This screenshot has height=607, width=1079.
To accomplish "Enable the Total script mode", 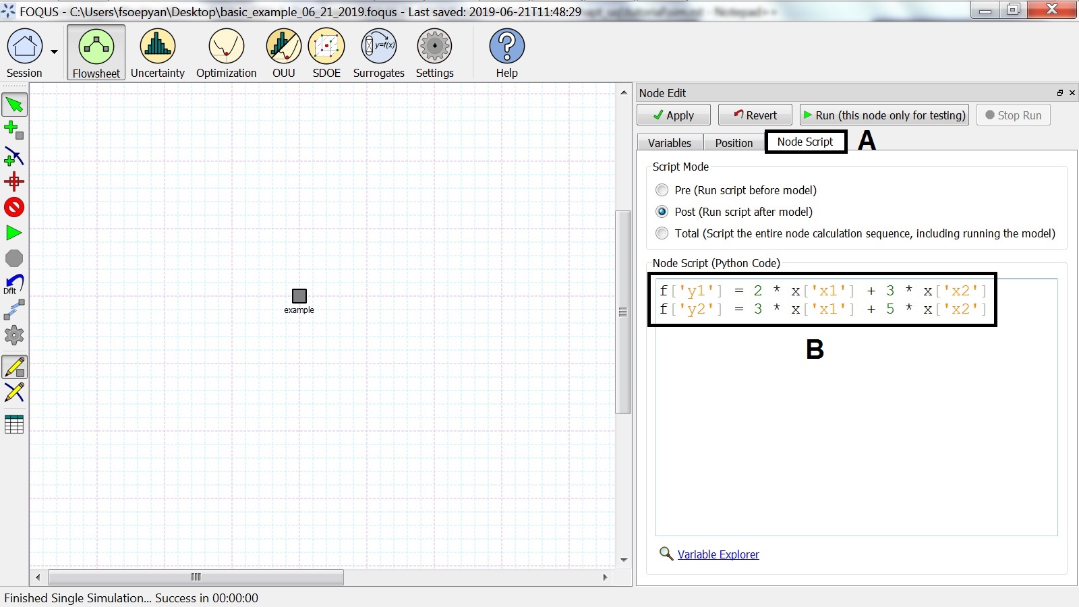I will click(662, 233).
